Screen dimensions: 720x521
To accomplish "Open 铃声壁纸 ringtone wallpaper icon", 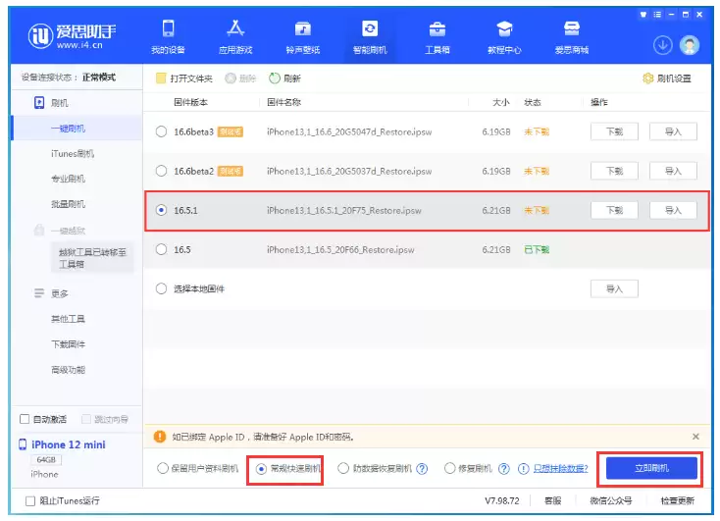I will point(302,29).
